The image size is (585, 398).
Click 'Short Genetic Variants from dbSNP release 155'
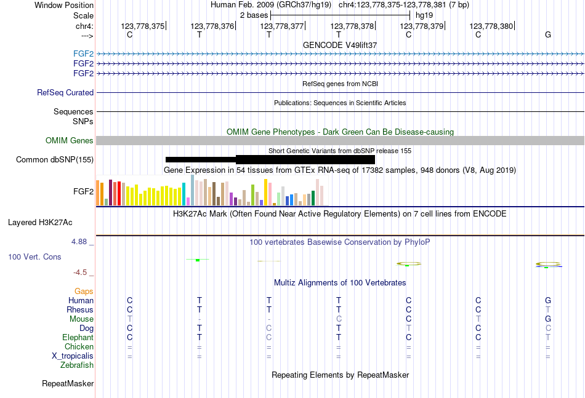(x=340, y=151)
